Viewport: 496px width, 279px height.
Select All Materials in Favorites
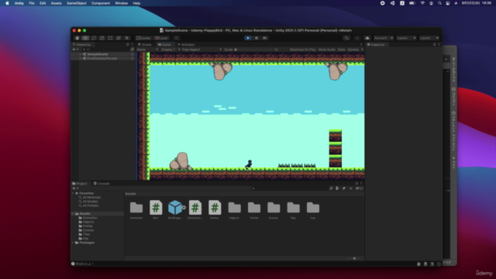point(91,198)
